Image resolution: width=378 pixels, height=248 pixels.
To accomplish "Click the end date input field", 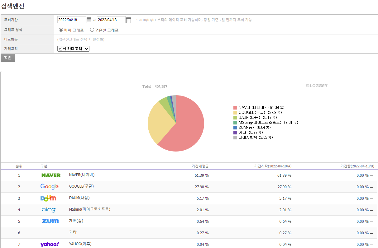I will (111, 20).
